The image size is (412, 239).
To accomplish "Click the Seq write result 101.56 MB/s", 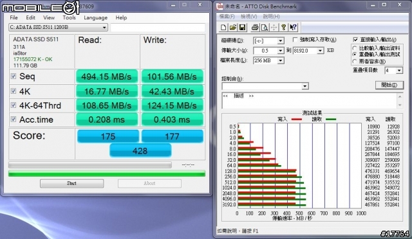I will [172, 76].
